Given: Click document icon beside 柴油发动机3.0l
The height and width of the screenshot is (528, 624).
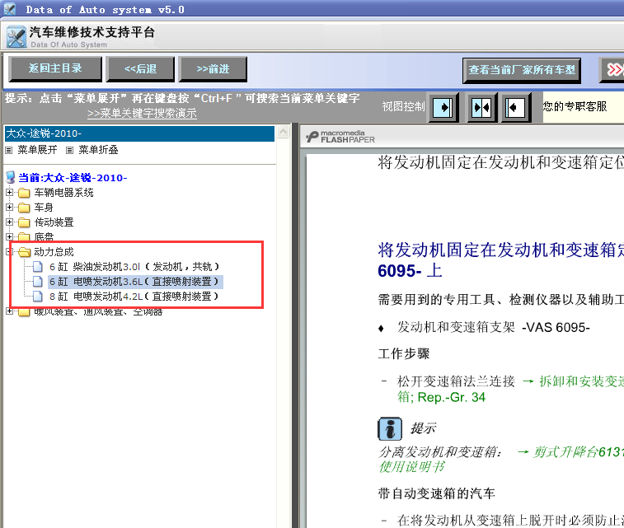Looking at the screenshot, I should (37, 266).
